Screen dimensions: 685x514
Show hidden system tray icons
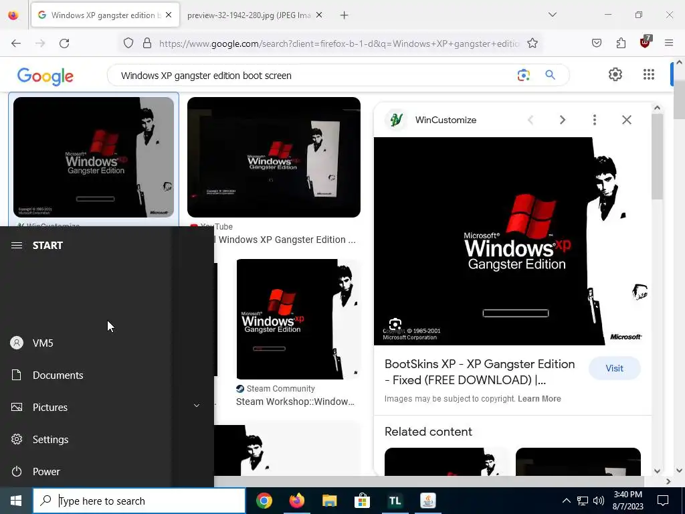point(566,501)
